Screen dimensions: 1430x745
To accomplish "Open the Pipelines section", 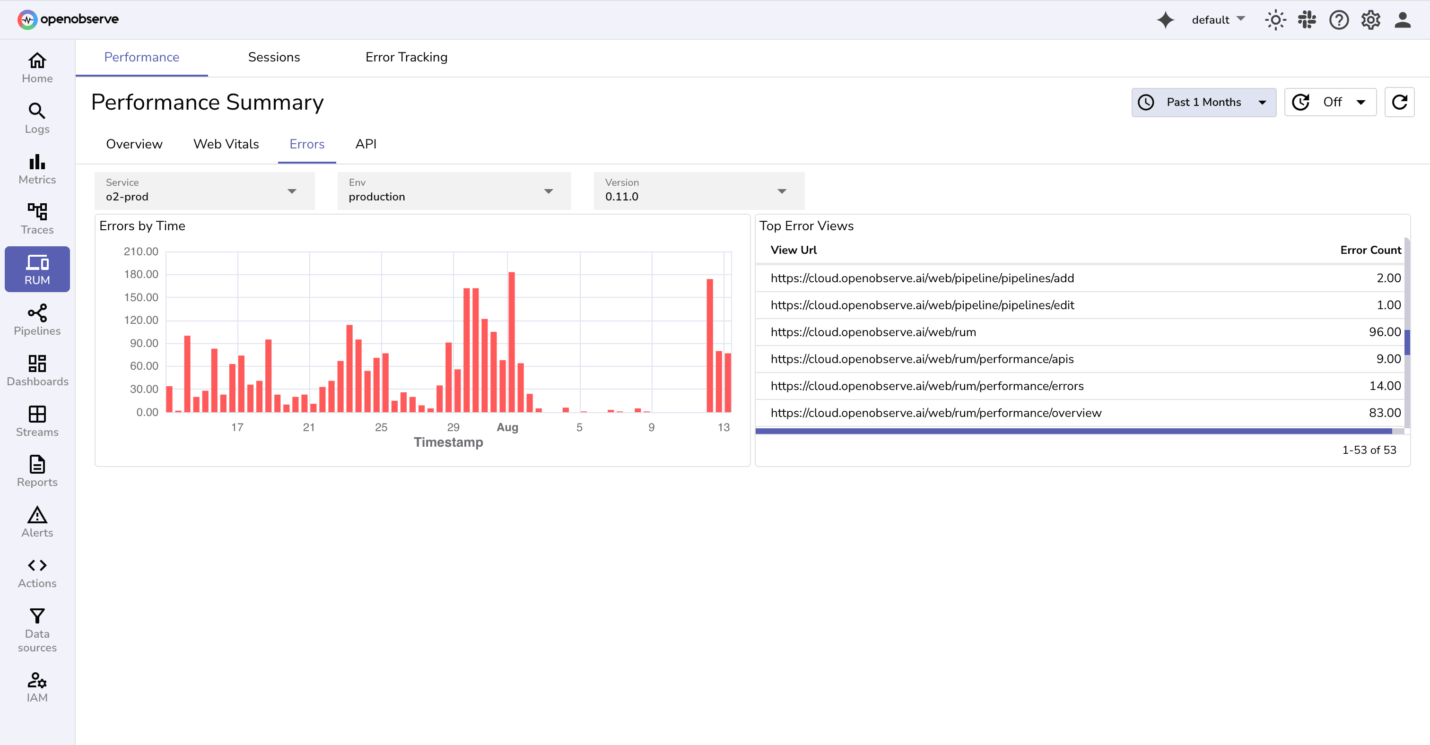I will click(x=36, y=320).
